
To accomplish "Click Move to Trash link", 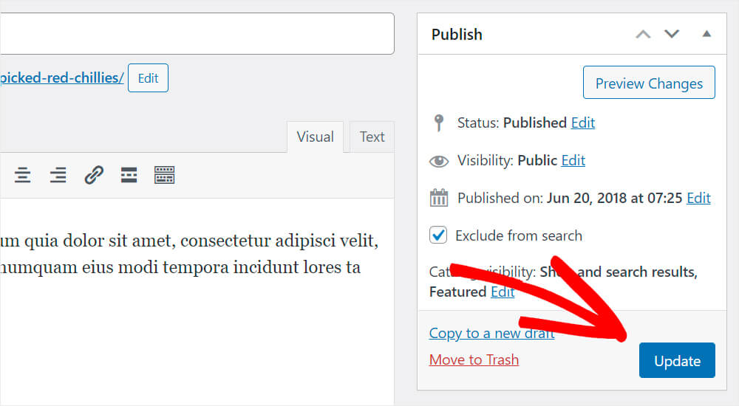I will click(x=474, y=359).
